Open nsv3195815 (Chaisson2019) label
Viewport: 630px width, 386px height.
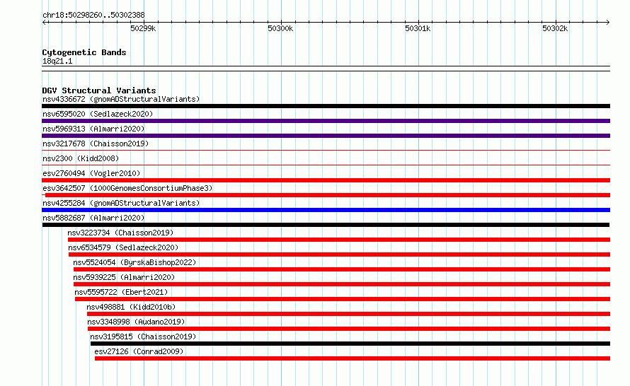pyautogui.click(x=143, y=337)
